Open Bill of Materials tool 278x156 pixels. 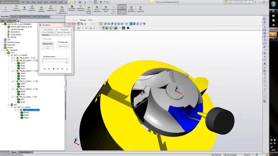(97, 9)
